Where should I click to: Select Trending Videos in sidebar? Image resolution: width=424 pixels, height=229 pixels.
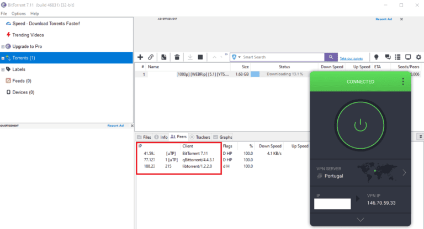(28, 35)
